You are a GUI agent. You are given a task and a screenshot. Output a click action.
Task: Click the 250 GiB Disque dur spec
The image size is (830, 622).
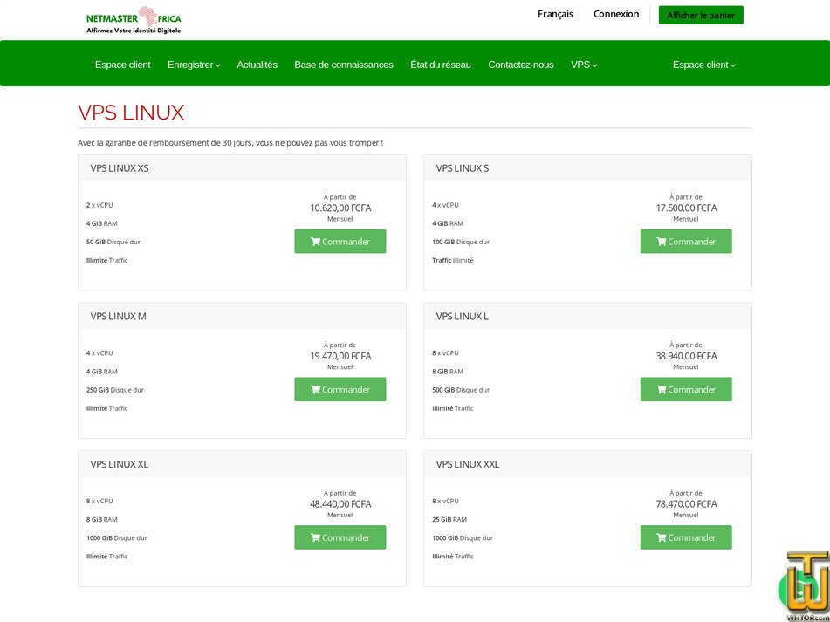pos(115,390)
